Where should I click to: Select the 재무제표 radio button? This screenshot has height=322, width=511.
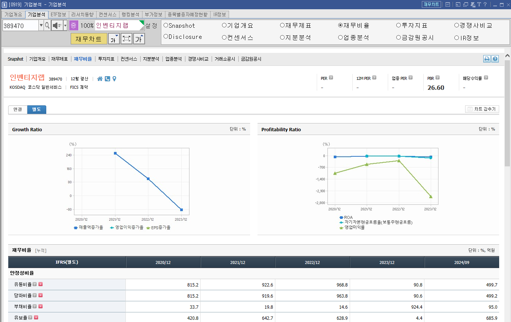(x=282, y=26)
